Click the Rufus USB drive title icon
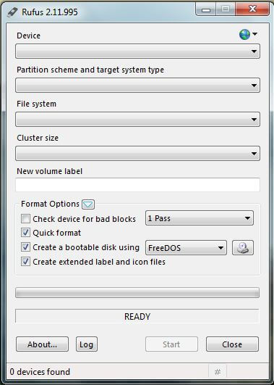274x385 pixels. coord(12,12)
